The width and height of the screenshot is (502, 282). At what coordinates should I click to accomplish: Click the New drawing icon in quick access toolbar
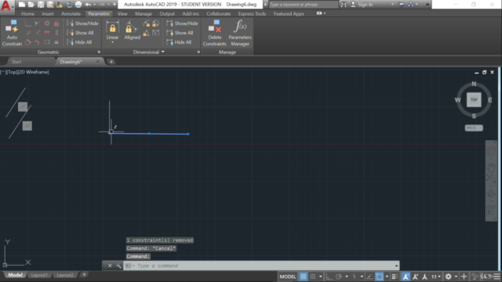(22, 5)
